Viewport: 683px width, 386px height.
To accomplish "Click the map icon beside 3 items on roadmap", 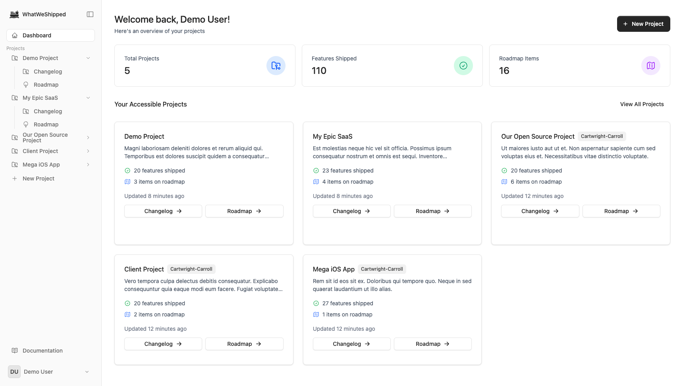I will click(127, 182).
